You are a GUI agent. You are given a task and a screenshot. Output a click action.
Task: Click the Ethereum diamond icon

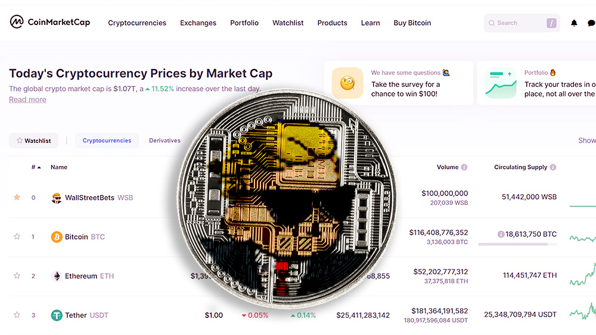pos(57,276)
